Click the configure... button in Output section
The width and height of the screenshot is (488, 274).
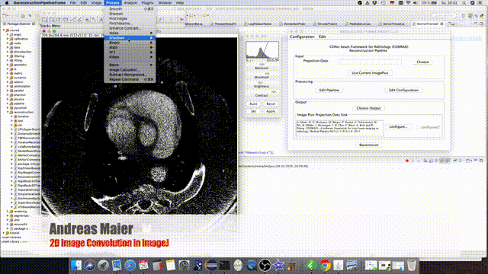pyautogui.click(x=399, y=127)
